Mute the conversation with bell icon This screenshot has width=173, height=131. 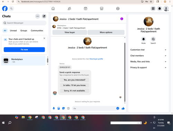point(144,39)
